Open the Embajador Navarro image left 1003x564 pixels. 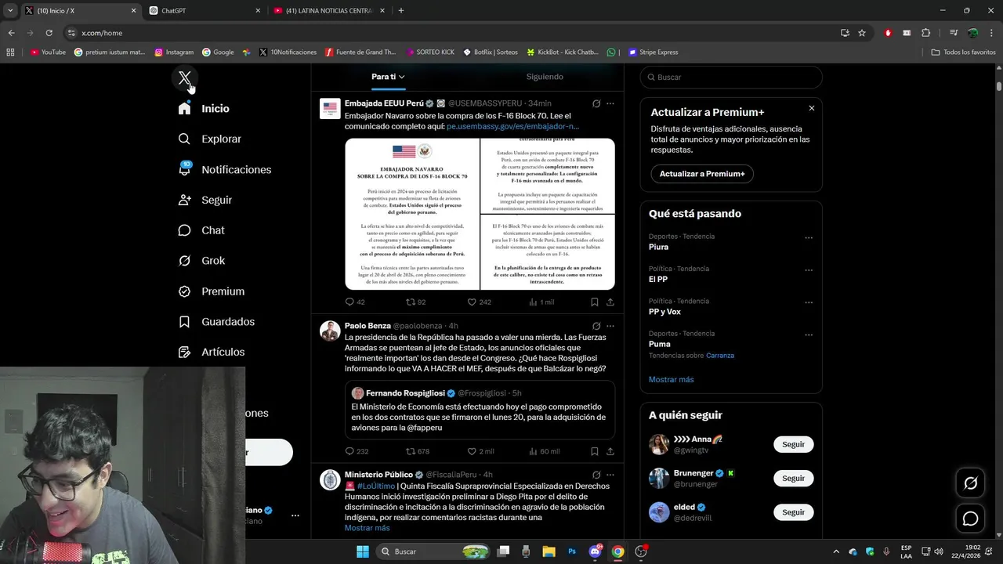click(x=412, y=215)
